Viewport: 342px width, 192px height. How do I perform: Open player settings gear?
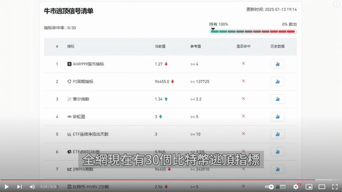click(x=296, y=187)
